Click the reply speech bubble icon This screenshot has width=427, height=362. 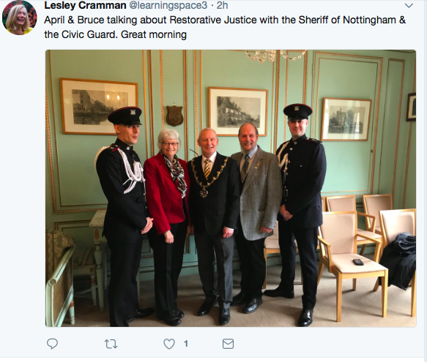tap(52, 344)
